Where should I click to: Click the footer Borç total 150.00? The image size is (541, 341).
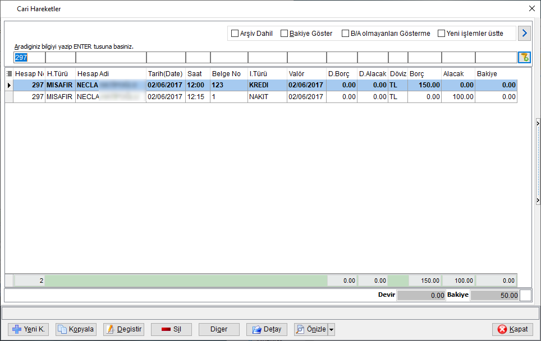point(425,281)
